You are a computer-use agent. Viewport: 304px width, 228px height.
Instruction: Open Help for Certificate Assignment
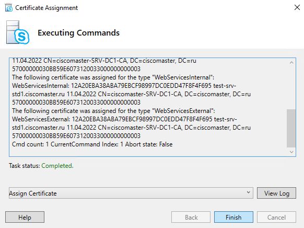click(x=25, y=217)
